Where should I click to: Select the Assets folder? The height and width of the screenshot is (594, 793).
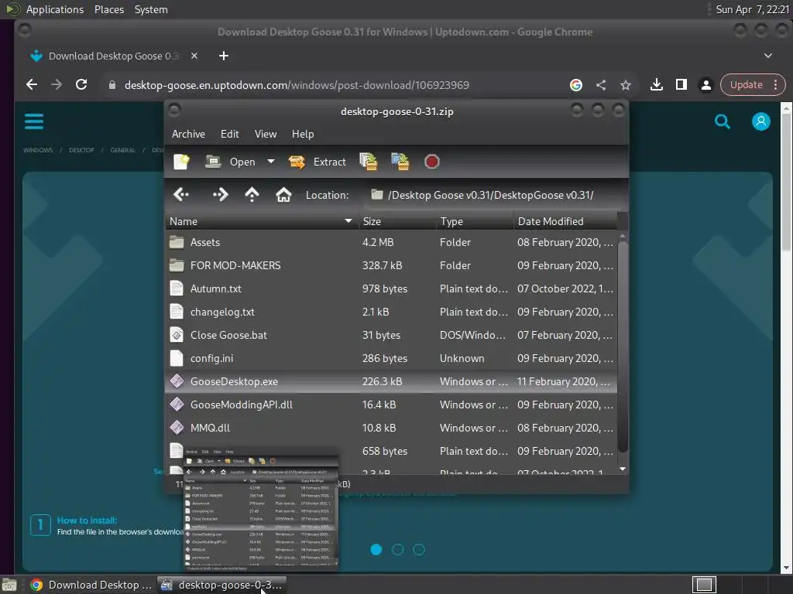tap(391, 242)
